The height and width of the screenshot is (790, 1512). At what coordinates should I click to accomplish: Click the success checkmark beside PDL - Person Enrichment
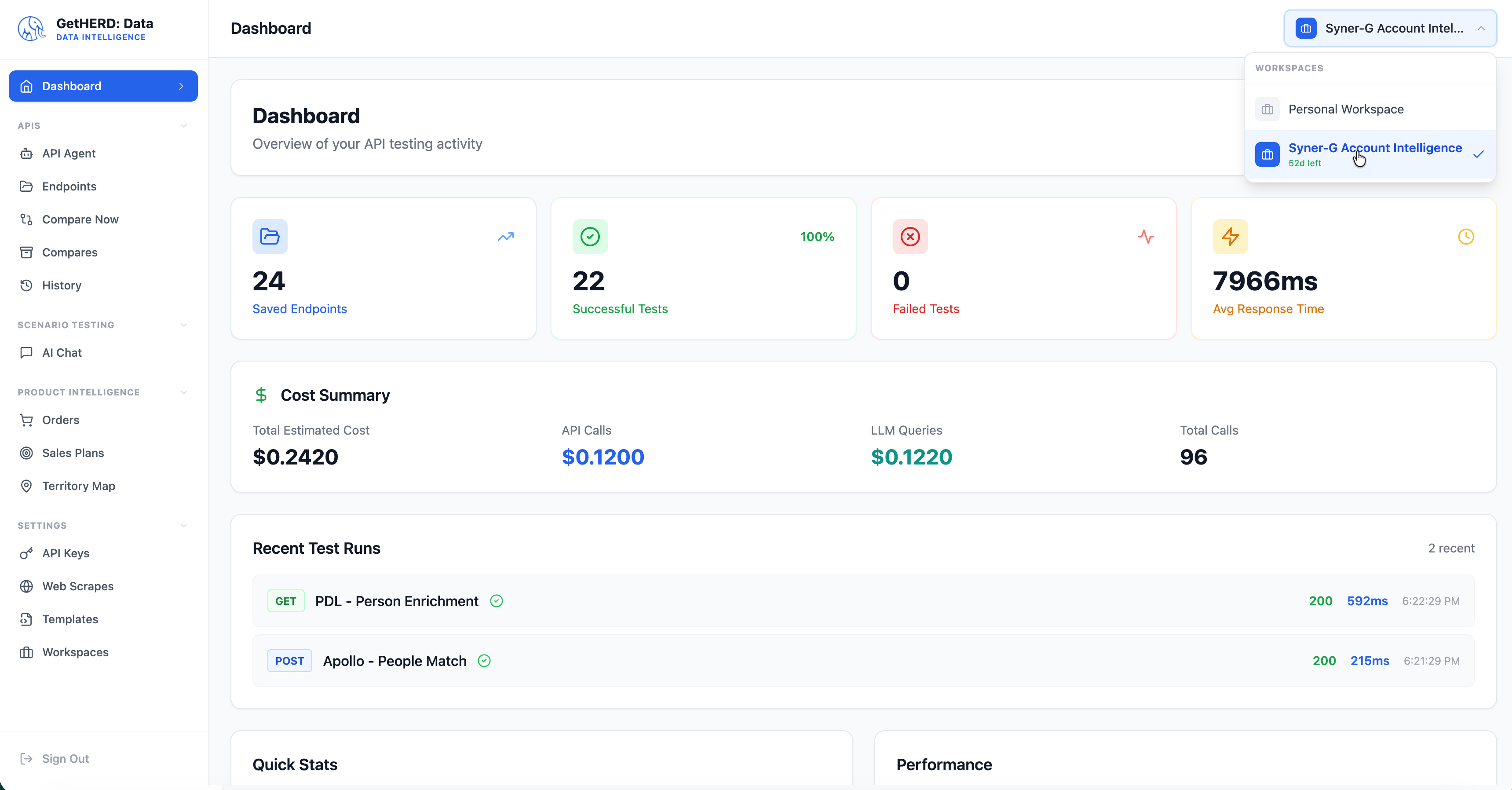(496, 601)
